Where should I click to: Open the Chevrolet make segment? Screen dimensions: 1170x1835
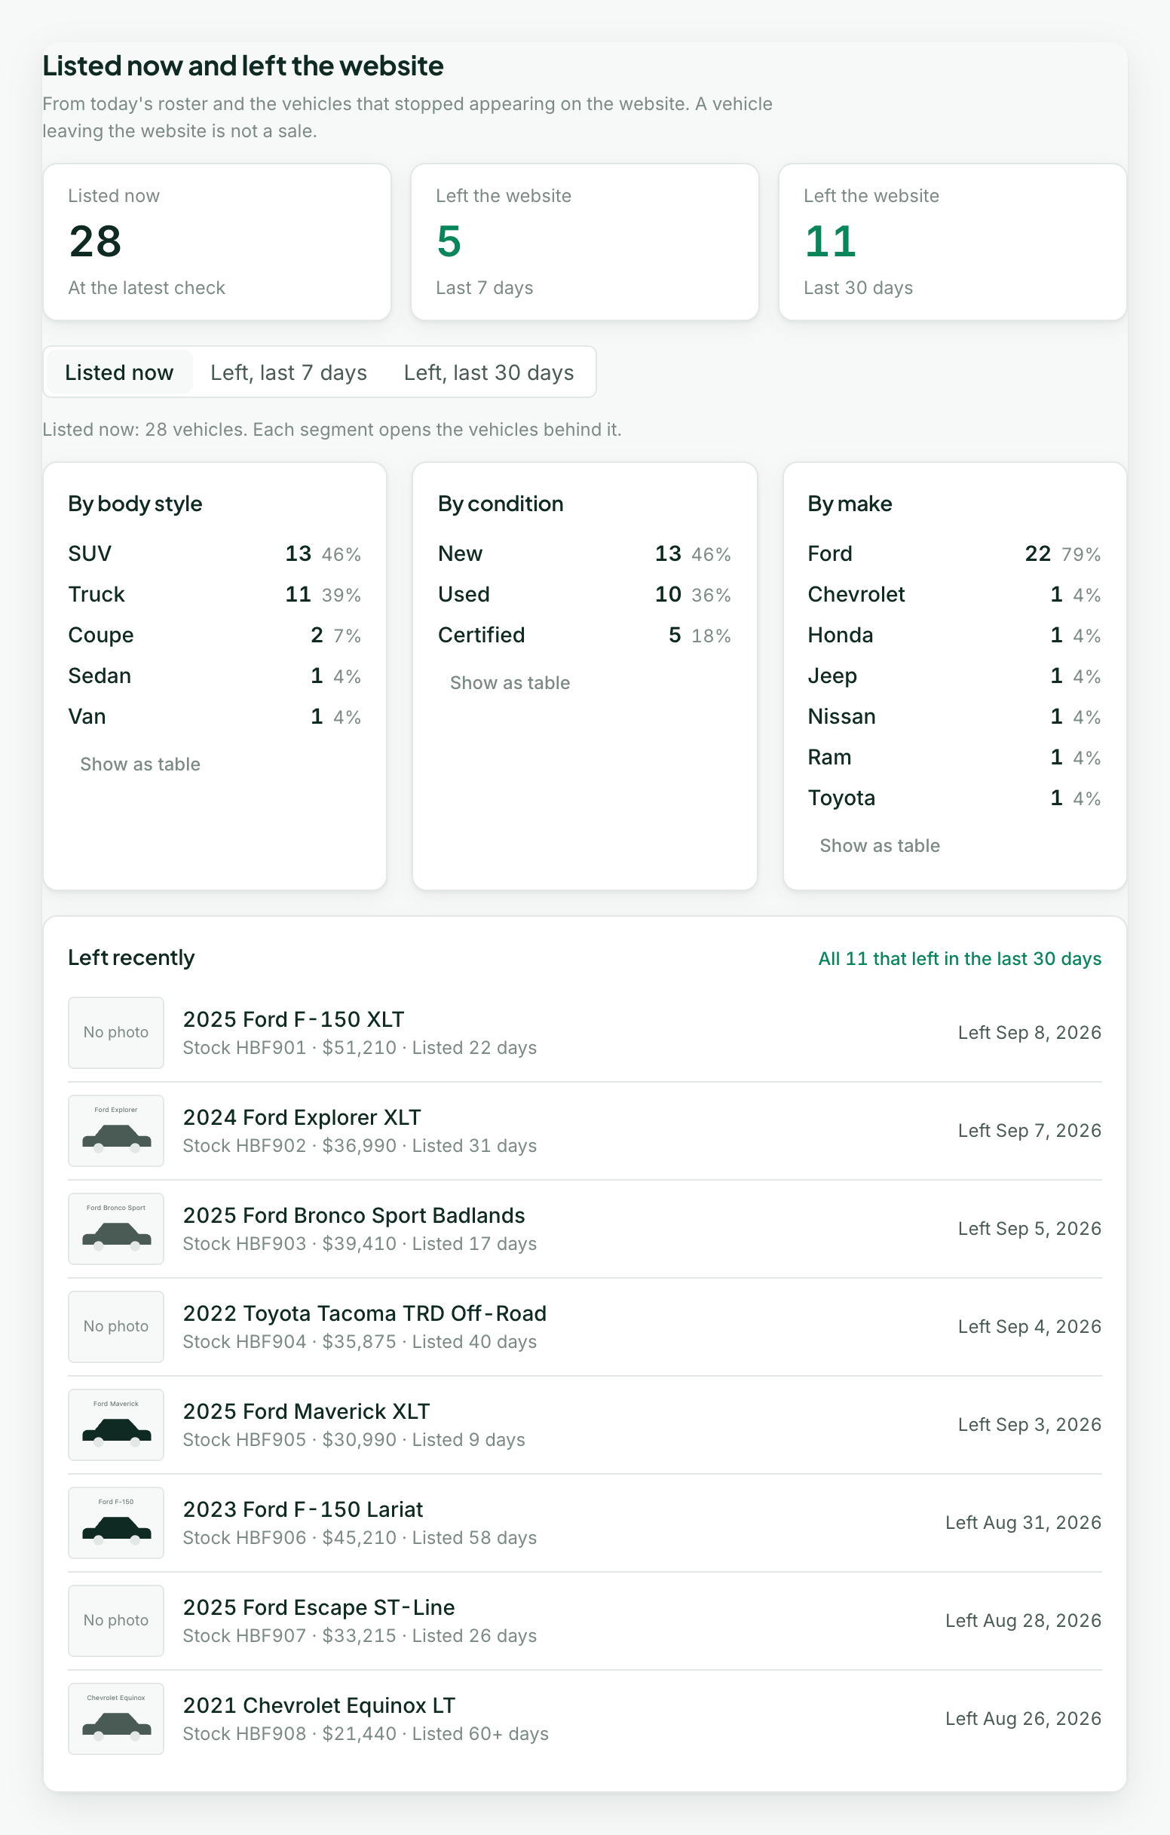(x=954, y=594)
